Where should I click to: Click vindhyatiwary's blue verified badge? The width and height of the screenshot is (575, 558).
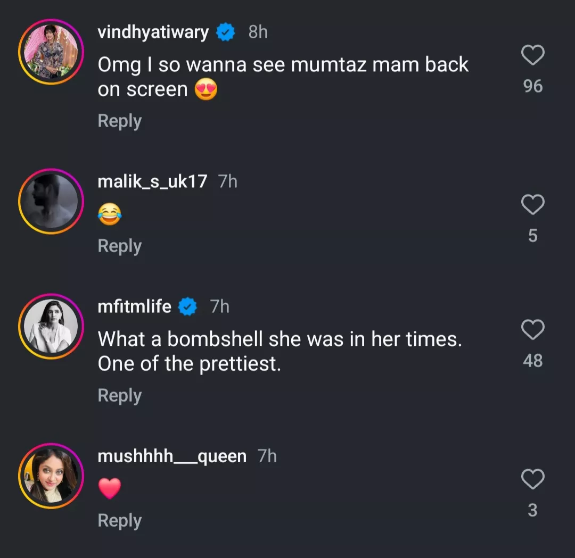pos(226,33)
